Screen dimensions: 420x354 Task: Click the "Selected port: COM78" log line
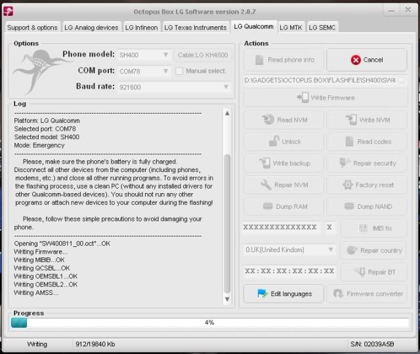[x=45, y=129]
